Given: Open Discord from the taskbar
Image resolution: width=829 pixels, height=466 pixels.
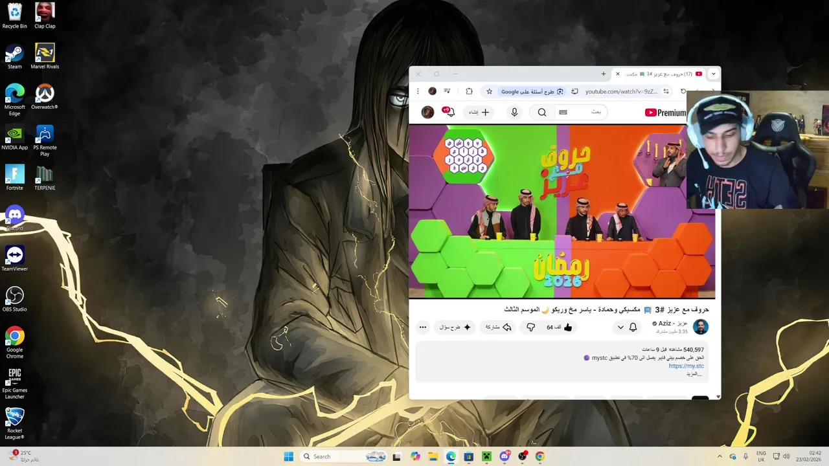Looking at the screenshot, I should pos(505,456).
